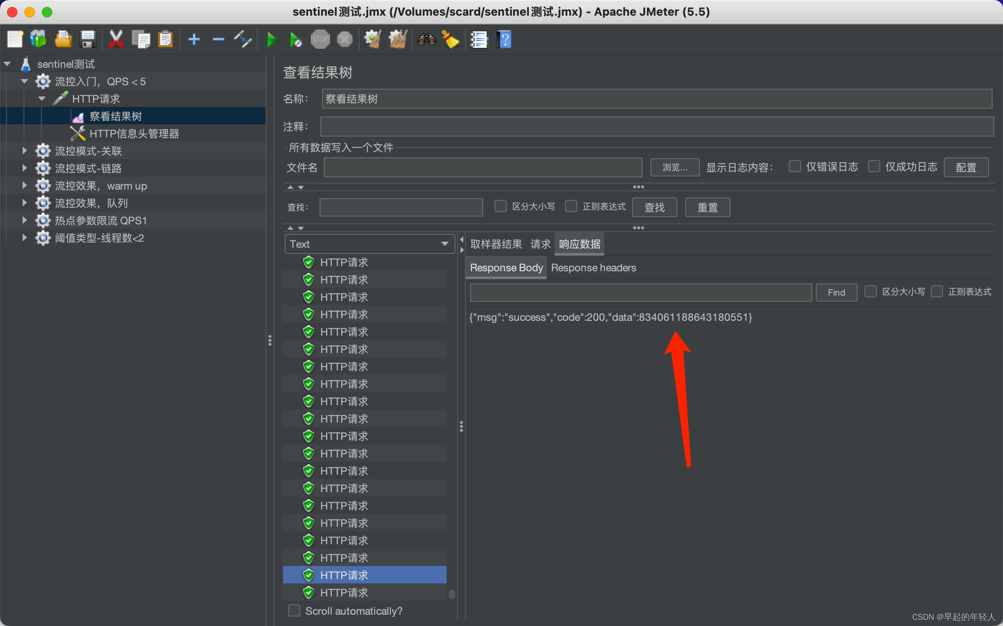This screenshot has height=626, width=1003.
Task: Click the Clear All broom icon
Action: [x=398, y=40]
